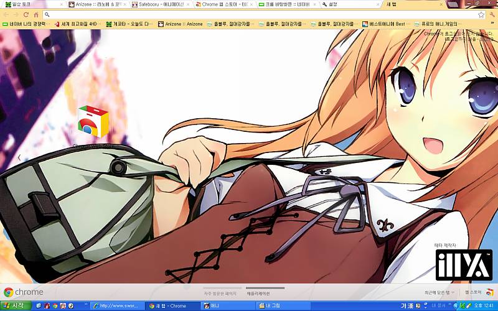Click the address bar field
Screen dimensions: 498x311
pyautogui.click(x=249, y=14)
